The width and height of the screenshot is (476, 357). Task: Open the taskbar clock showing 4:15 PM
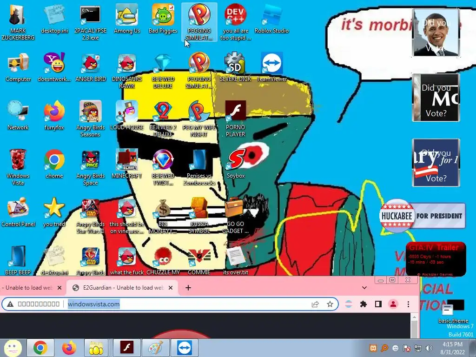tap(452, 348)
